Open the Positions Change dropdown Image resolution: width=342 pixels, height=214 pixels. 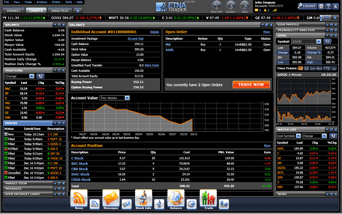coord(32,76)
